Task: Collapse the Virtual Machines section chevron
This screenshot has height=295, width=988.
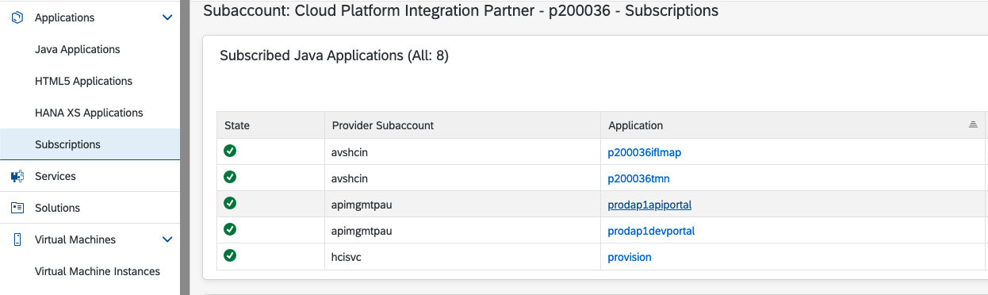Action: pos(167,239)
